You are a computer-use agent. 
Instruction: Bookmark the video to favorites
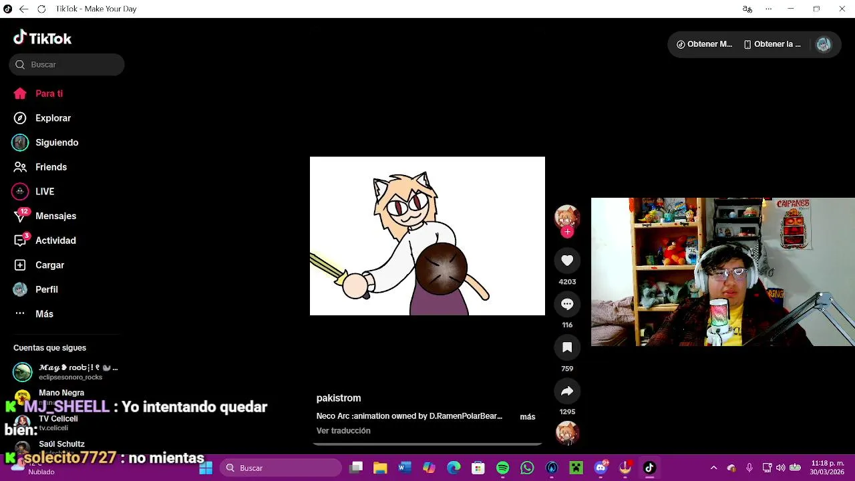coord(567,347)
